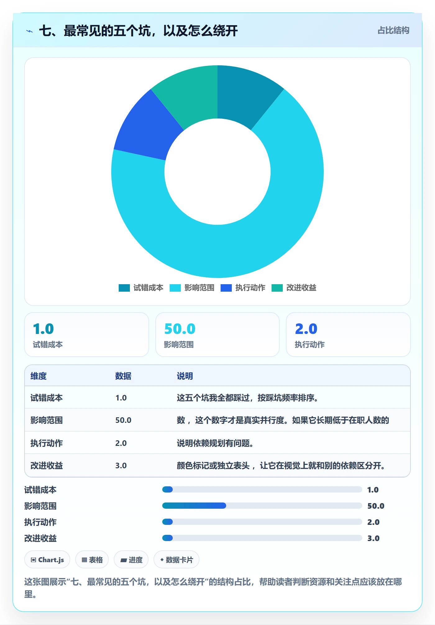Click the caption text below the tags
This screenshot has height=625, width=435.
pos(213,588)
